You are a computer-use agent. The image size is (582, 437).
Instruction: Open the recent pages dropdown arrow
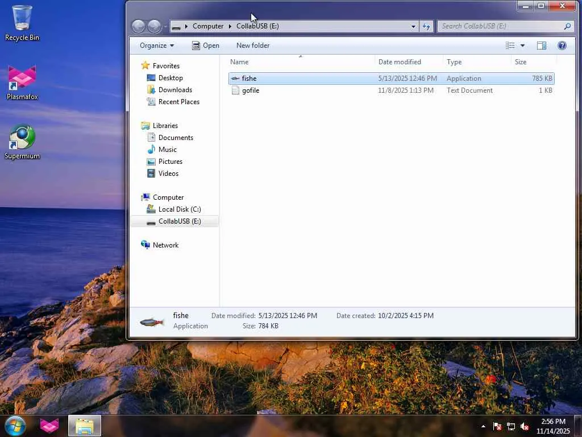coord(165,26)
